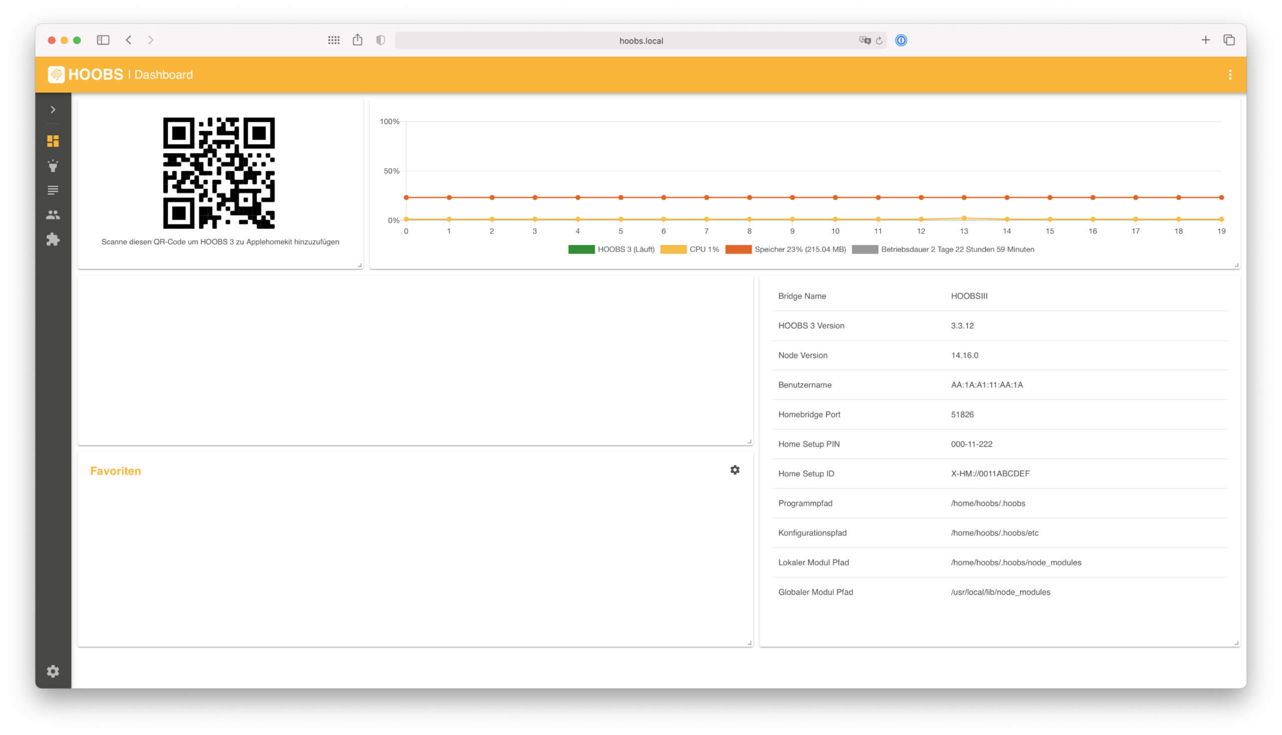Click the Favoriten heading
The width and height of the screenshot is (1282, 735).
click(116, 471)
